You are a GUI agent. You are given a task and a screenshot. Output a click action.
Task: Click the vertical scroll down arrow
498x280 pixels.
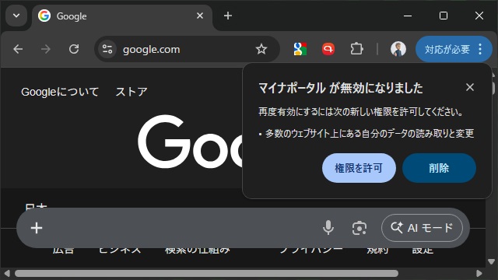[x=492, y=261]
